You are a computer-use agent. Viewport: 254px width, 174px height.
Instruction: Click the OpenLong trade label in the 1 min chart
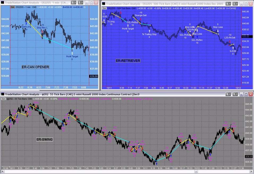coord(26,27)
